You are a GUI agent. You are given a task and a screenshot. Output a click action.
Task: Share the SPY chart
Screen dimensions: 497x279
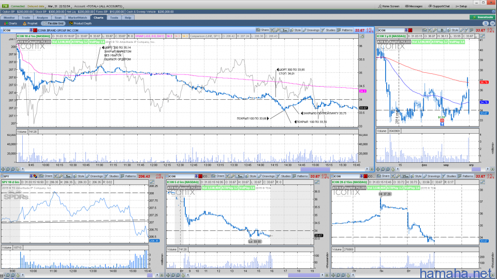click(46, 176)
